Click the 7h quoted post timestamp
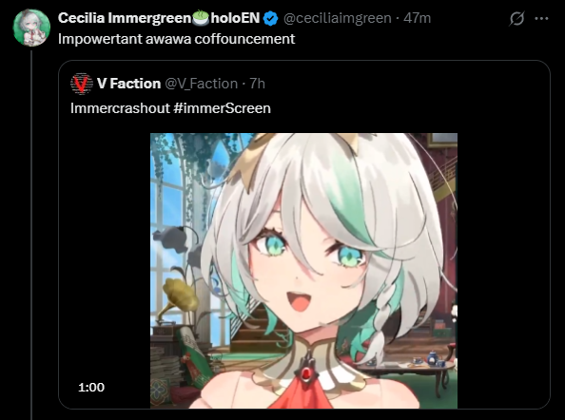 (257, 84)
